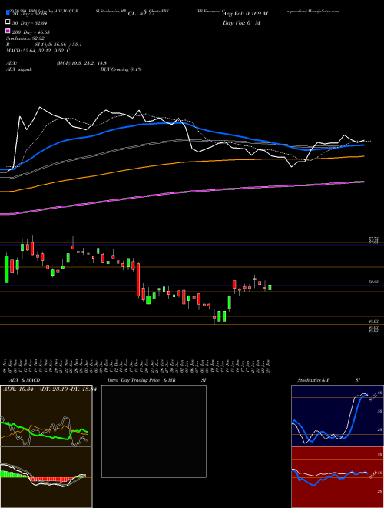Select the 'BUY Growing @ 1%' signal text

coord(121,69)
